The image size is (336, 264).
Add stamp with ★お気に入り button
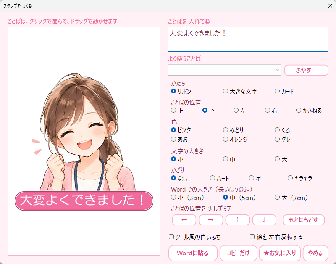tap(280, 253)
